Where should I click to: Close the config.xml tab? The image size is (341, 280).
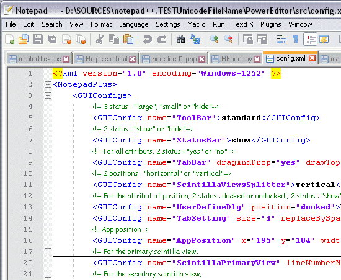(x=312, y=58)
